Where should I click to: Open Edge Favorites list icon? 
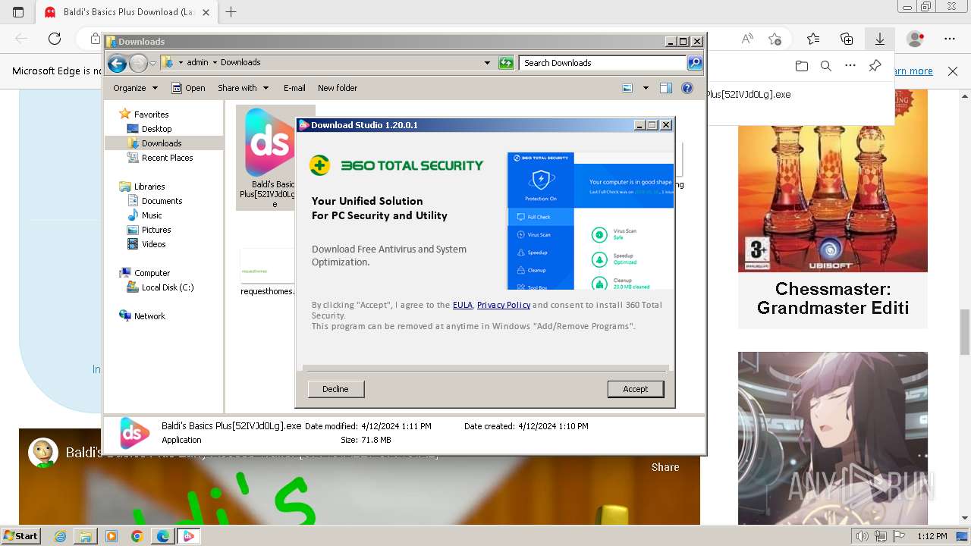pyautogui.click(x=813, y=39)
